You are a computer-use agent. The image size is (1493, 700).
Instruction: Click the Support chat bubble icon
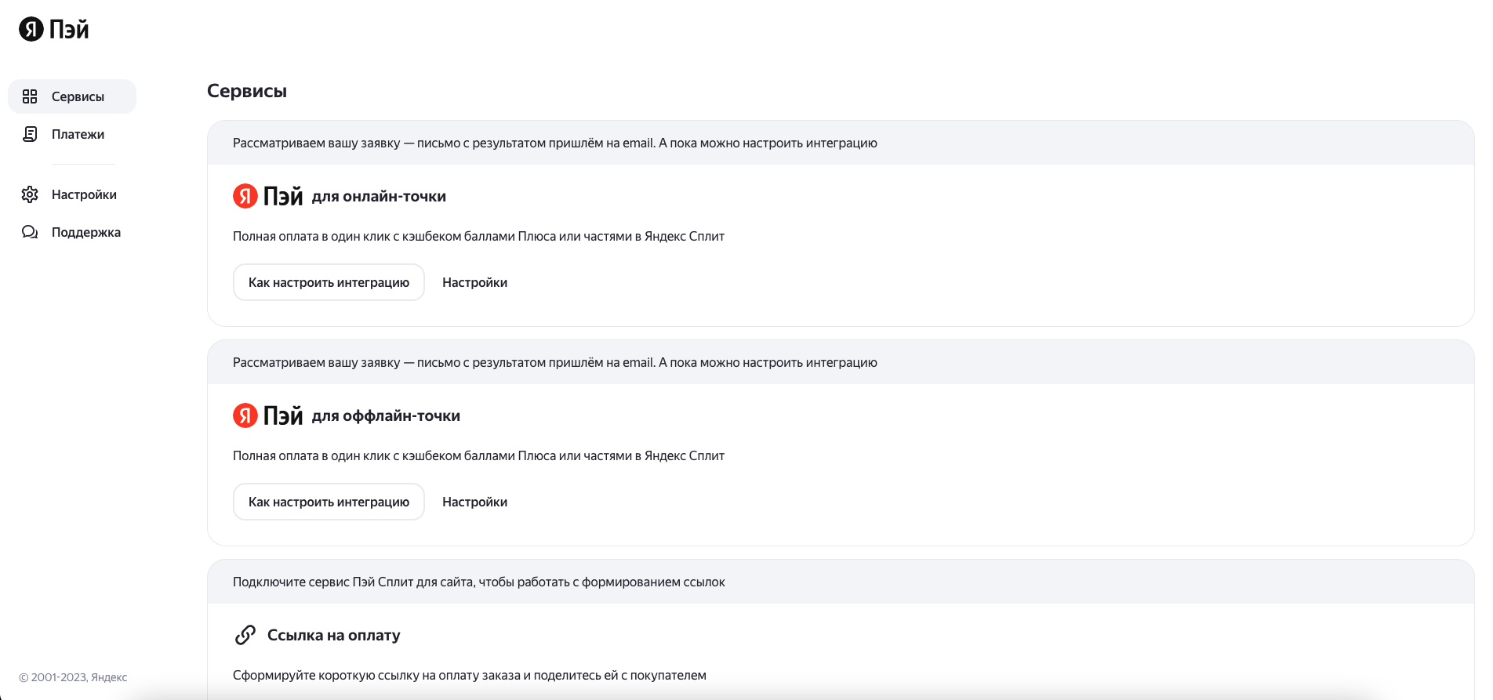click(x=30, y=232)
